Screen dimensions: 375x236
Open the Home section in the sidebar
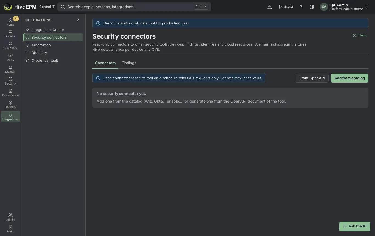click(10, 22)
